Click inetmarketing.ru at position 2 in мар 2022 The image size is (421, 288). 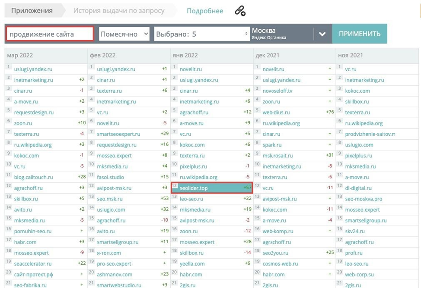[x=34, y=80]
